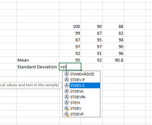Viewport: 152px width, 125px height.
Task: Select the cell labeled Standard Deviation
Action: point(38,67)
